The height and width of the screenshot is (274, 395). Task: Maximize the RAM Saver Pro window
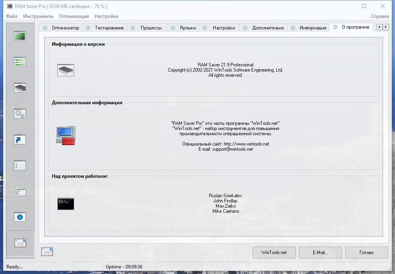coord(364,6)
